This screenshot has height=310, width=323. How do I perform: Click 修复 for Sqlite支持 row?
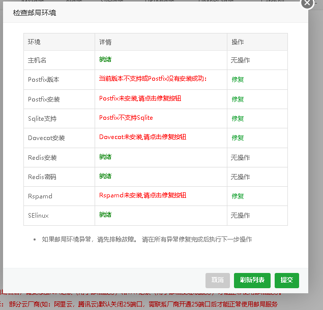pos(238,119)
